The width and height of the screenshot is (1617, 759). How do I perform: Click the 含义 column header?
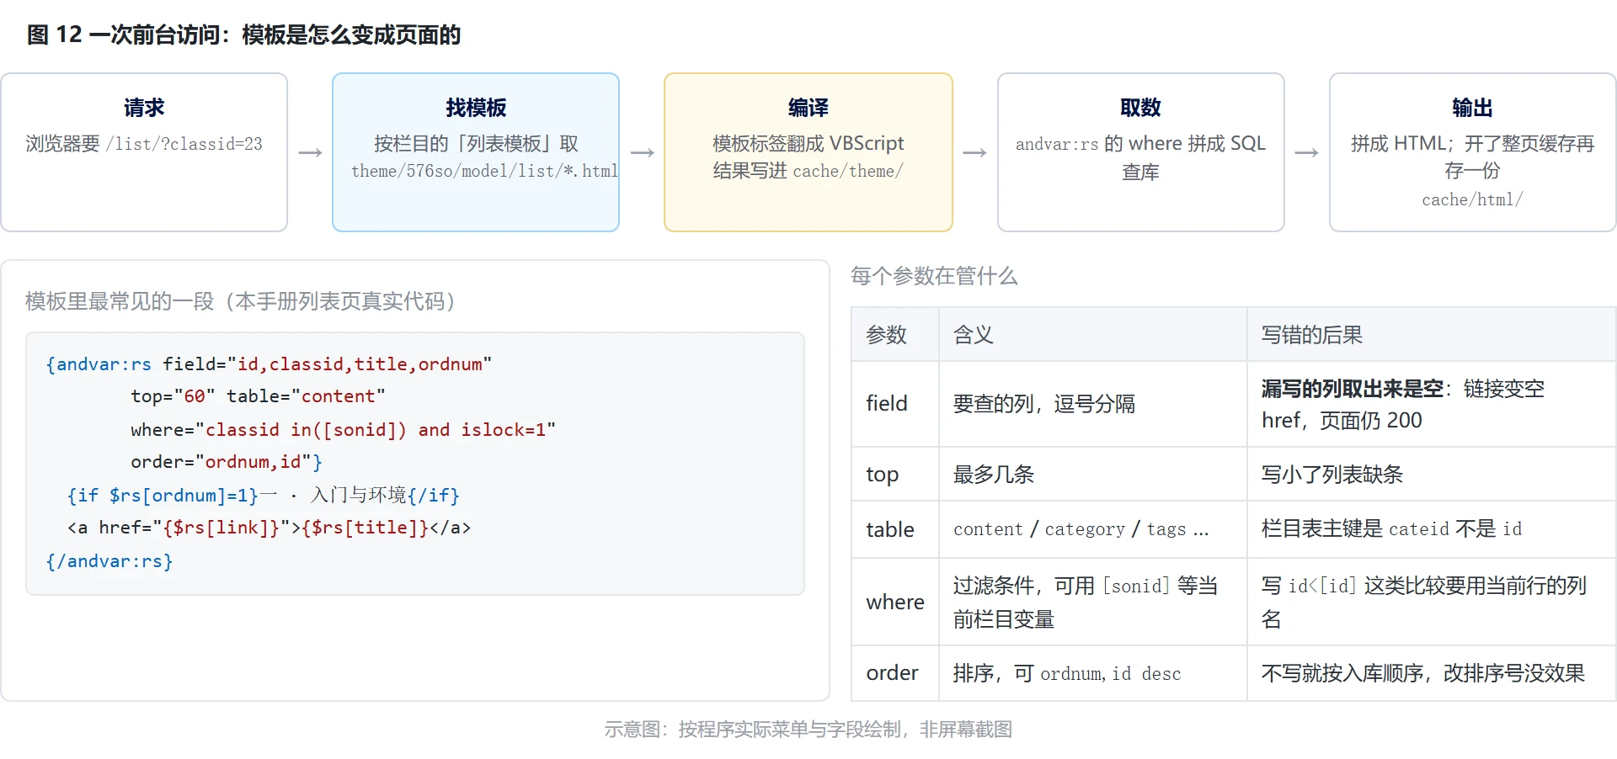click(x=1093, y=335)
